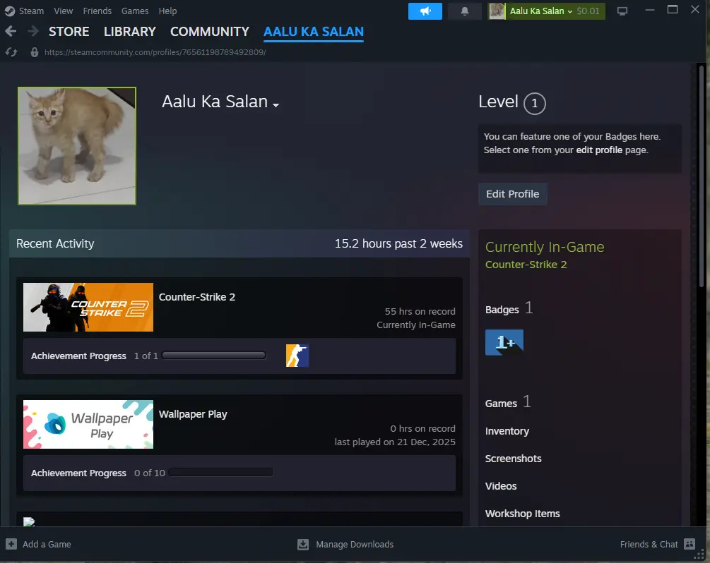Open the Steam menu
Viewport: 710px width, 563px height.
(25, 11)
